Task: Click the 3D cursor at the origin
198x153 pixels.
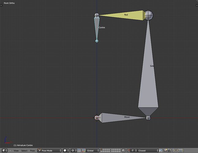Action: point(97,118)
